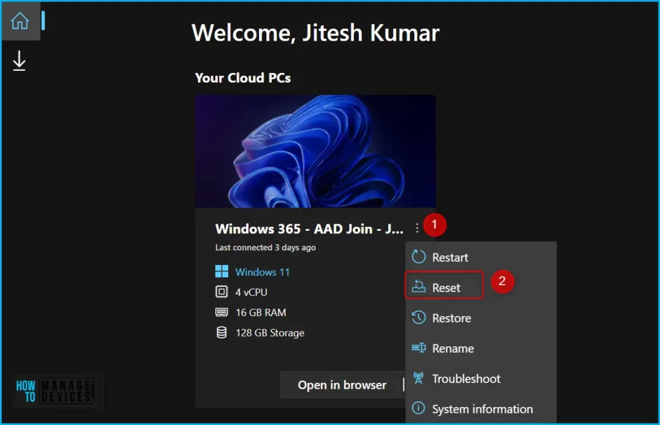Click the '4 vCPU' text
The height and width of the screenshot is (425, 660).
251,292
